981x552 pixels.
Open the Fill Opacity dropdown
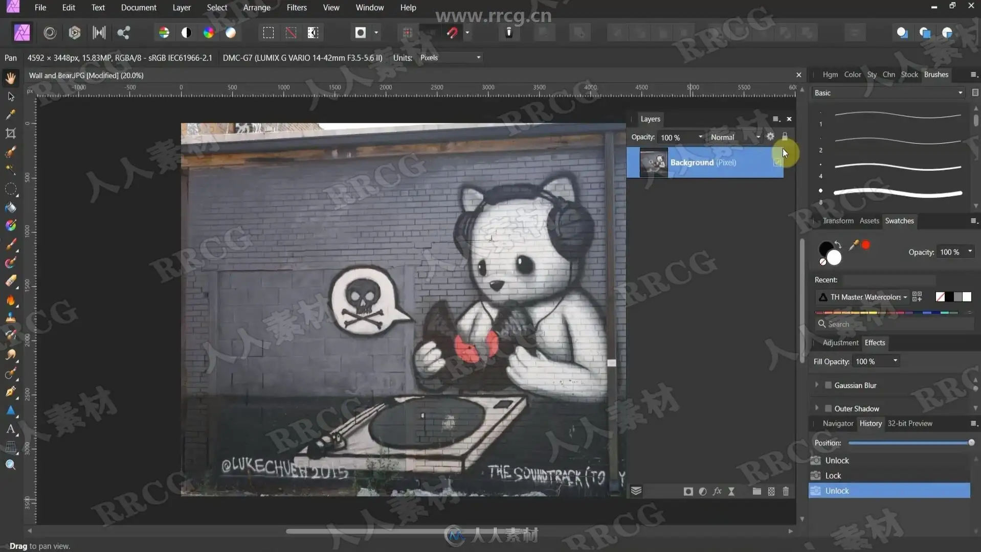(877, 361)
